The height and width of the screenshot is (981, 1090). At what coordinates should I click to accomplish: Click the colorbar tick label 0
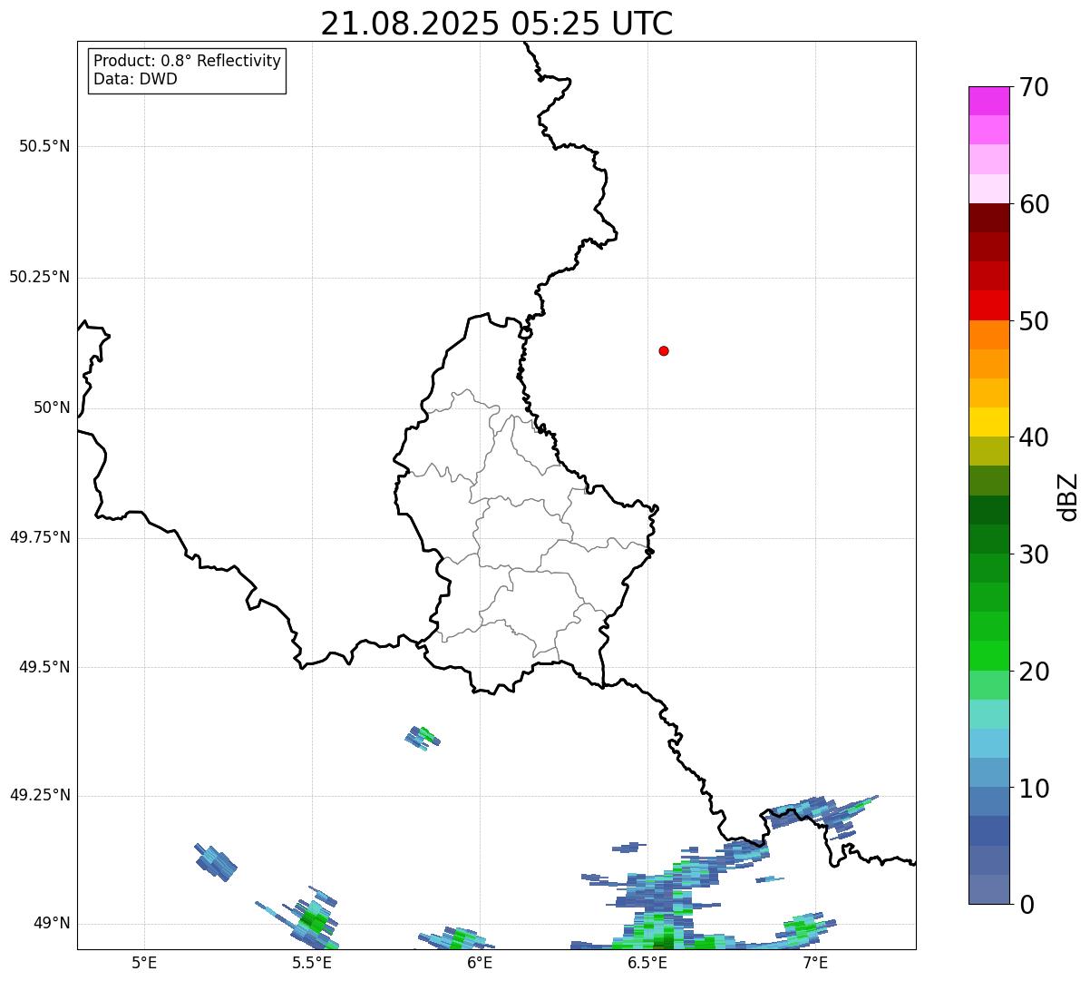(1027, 905)
